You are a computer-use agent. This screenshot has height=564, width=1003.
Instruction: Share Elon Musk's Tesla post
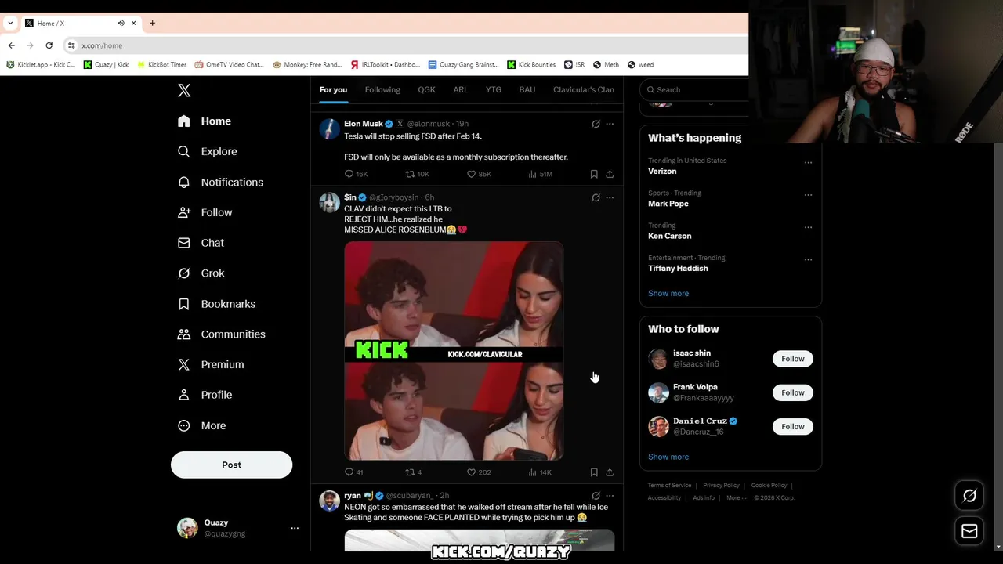tap(610, 174)
